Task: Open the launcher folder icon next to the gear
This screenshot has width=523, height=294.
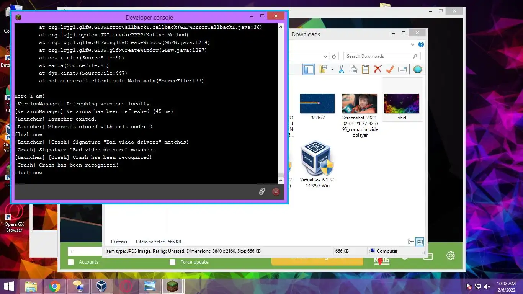Action: [428, 256]
